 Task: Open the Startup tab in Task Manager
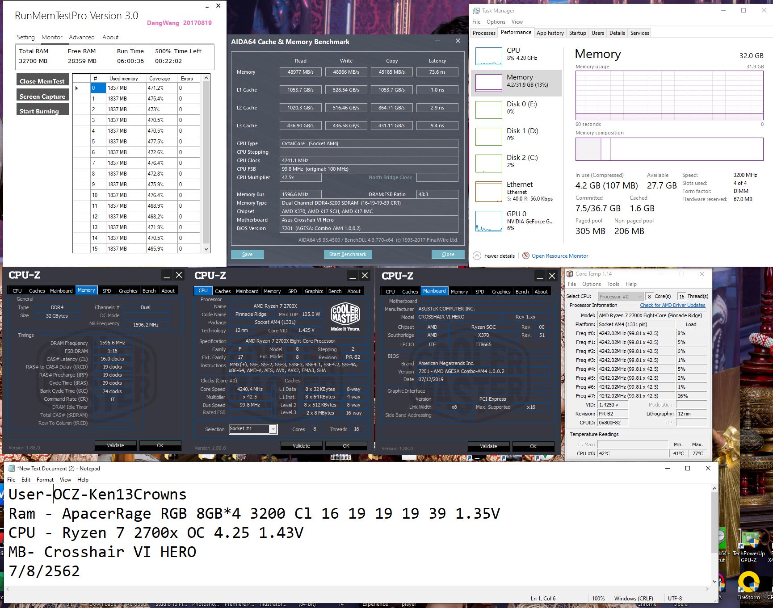click(x=577, y=33)
